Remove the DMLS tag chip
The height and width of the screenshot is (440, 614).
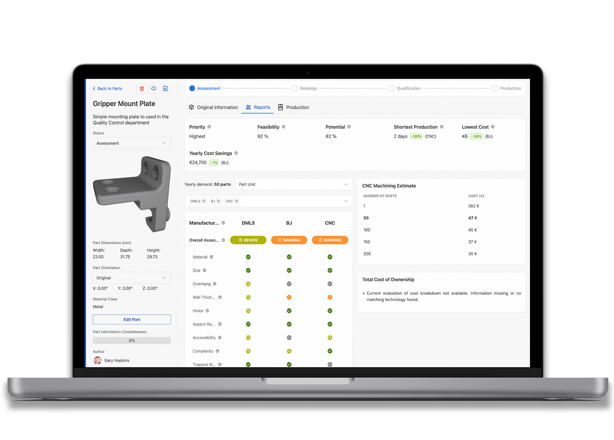pos(204,201)
